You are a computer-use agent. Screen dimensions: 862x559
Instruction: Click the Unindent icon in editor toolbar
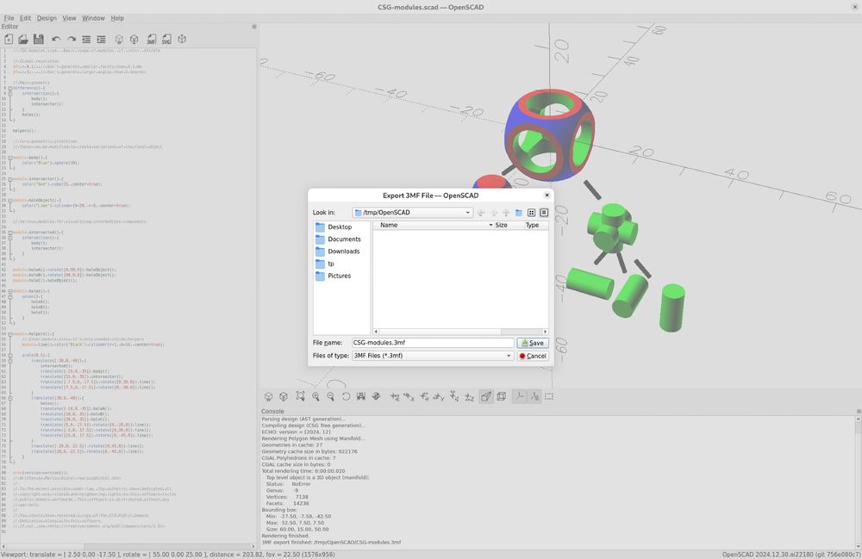86,39
